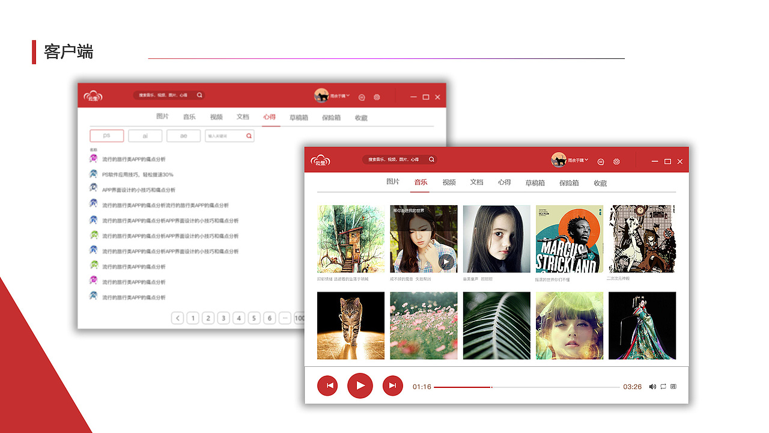Image resolution: width=769 pixels, height=433 pixels.
Task: Open the 心得 tab in the music window
Action: (504, 182)
